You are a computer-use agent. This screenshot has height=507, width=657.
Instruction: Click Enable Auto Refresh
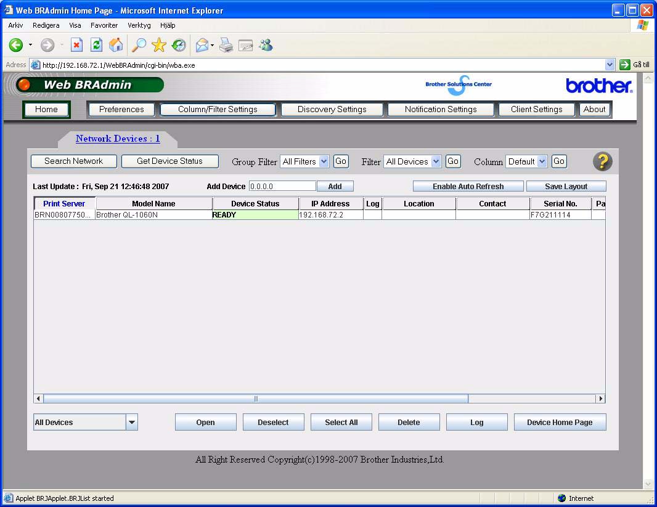[468, 186]
